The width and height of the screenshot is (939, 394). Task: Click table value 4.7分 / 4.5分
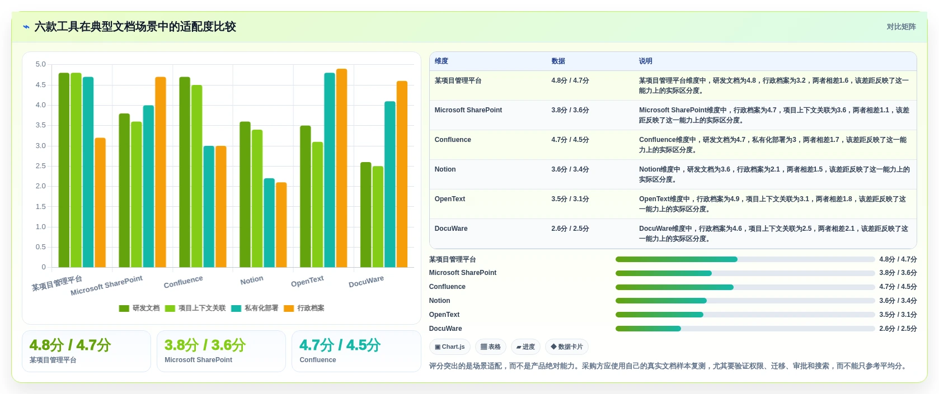click(570, 140)
